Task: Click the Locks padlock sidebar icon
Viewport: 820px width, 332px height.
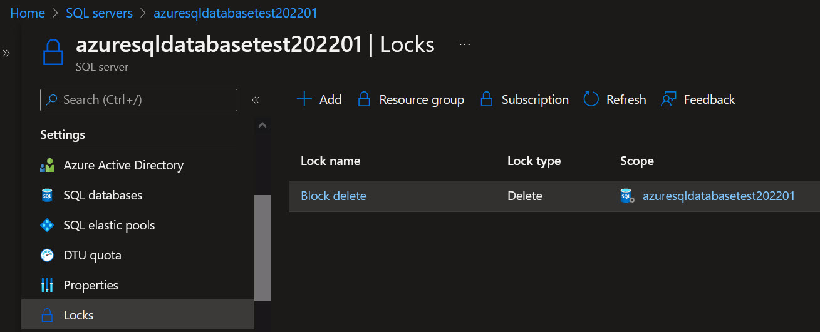Action: coord(47,315)
